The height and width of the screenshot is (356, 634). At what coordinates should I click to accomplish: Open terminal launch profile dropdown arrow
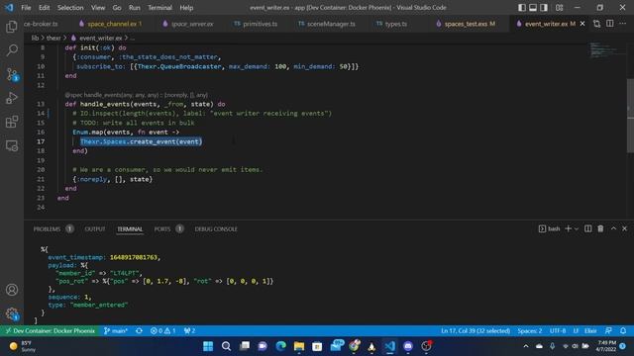click(577, 228)
